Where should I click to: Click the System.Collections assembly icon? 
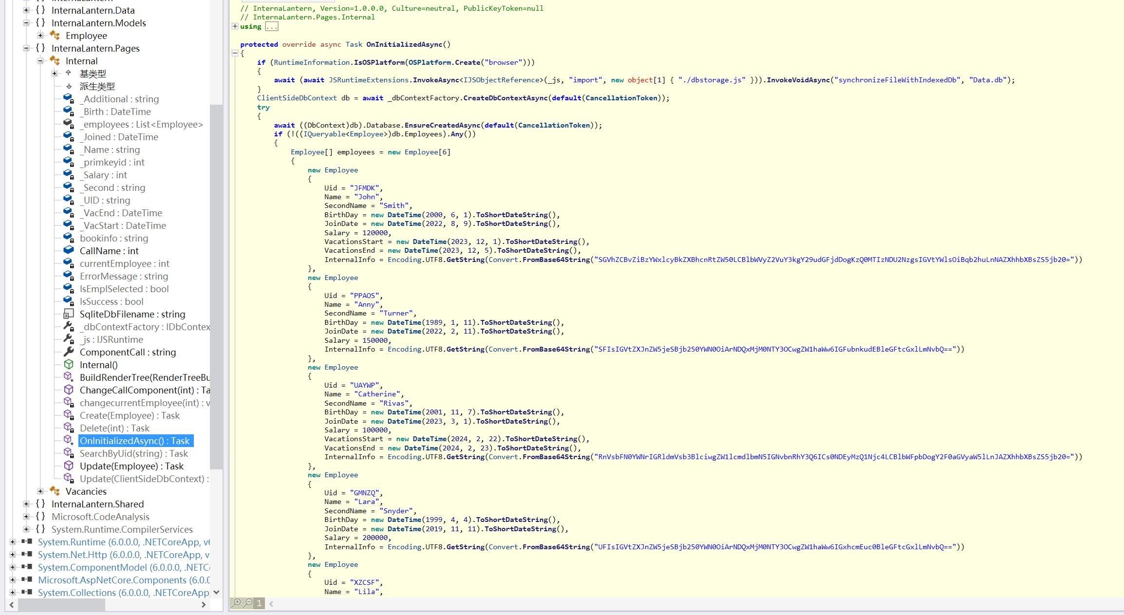tap(27, 592)
